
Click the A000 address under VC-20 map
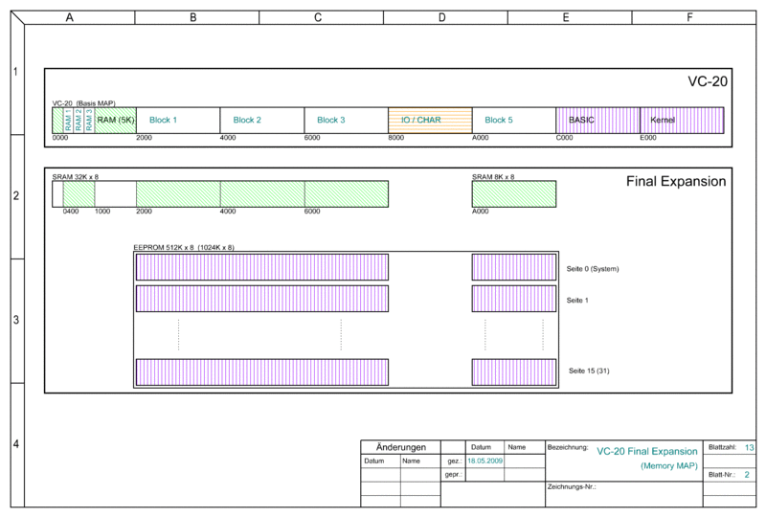tap(481, 139)
